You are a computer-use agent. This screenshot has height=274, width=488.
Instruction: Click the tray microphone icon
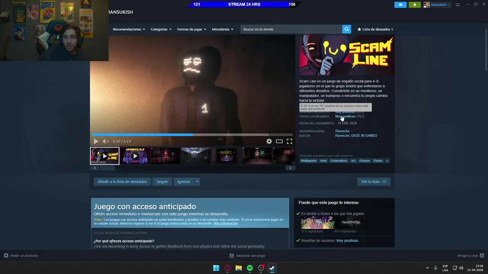coord(435,268)
